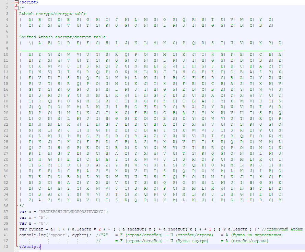Click '(буква на пересечении)' comment on line 41
This screenshot has width=305, height=252.
click(x=257, y=235)
